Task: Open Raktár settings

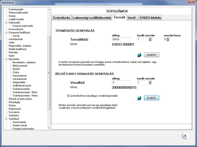Action: (12, 106)
